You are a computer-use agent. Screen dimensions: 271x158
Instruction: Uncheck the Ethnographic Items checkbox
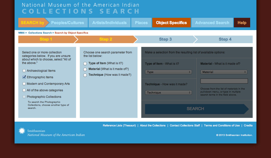click(x=24, y=77)
